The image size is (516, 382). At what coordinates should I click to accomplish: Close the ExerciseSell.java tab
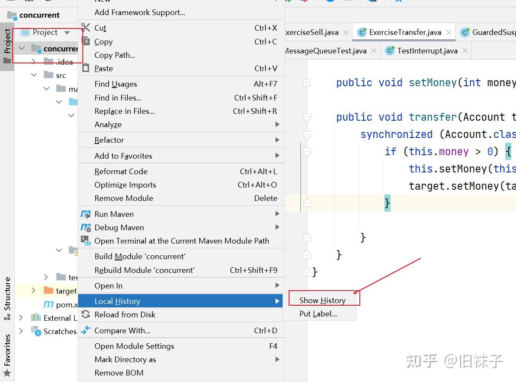click(346, 32)
